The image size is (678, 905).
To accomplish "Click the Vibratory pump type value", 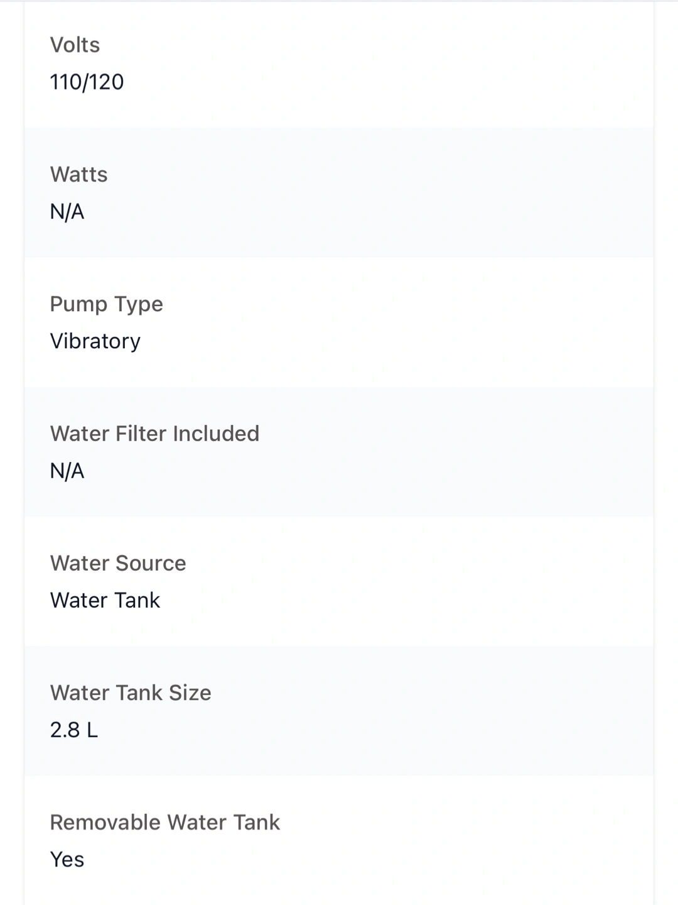I will [x=95, y=341].
